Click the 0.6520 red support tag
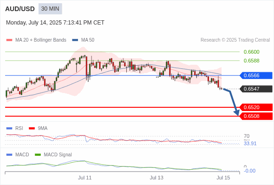This screenshot has width=274, height=185. coord(256,107)
